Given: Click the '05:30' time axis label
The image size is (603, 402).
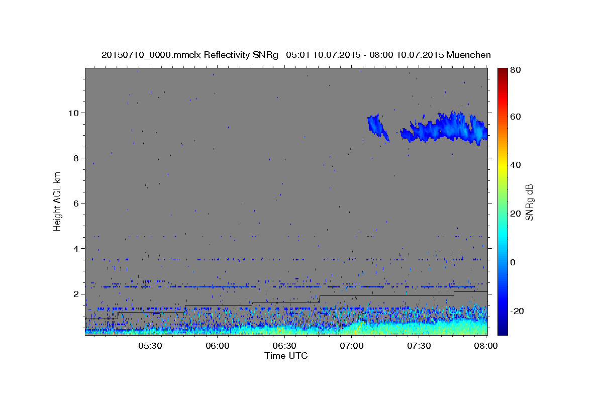Looking at the screenshot, I should click(x=150, y=346).
